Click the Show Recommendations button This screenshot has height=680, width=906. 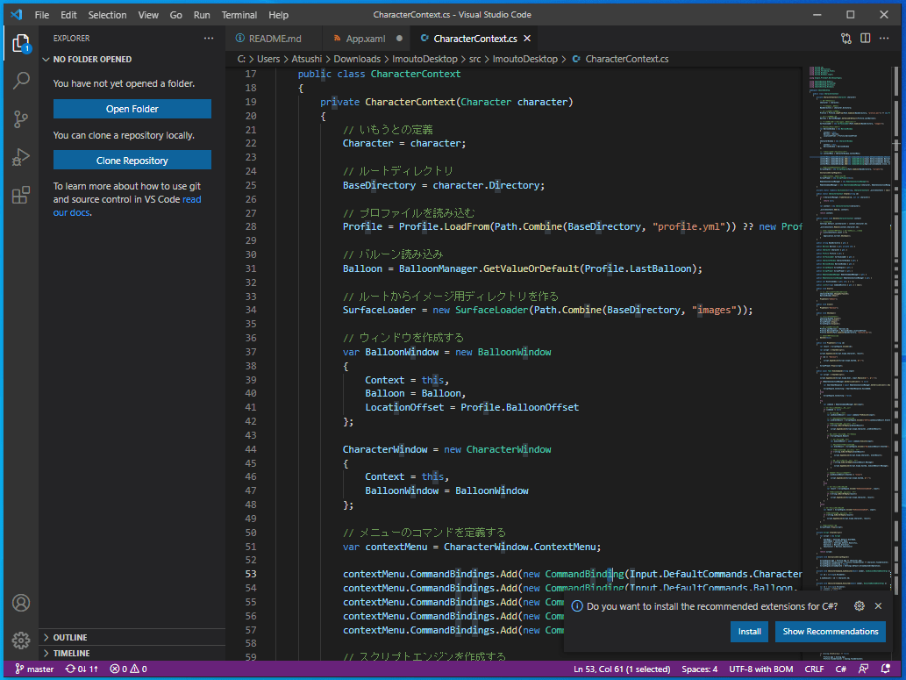pyautogui.click(x=831, y=632)
